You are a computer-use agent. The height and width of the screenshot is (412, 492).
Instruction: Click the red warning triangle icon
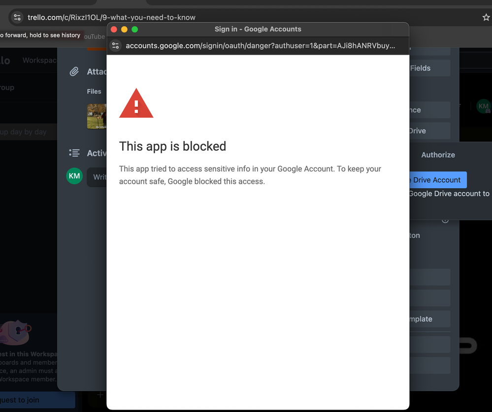coord(136,103)
